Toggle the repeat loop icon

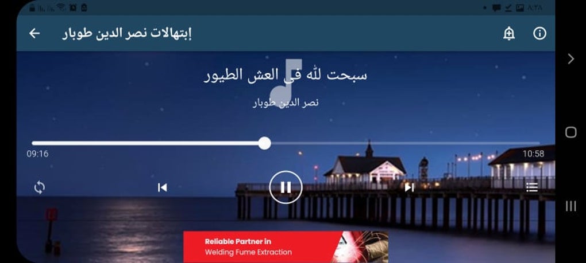pyautogui.click(x=39, y=187)
